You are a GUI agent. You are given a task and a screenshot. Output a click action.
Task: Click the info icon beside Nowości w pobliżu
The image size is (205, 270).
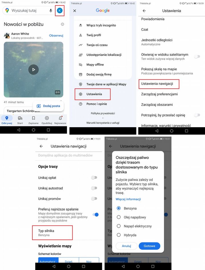point(63,24)
